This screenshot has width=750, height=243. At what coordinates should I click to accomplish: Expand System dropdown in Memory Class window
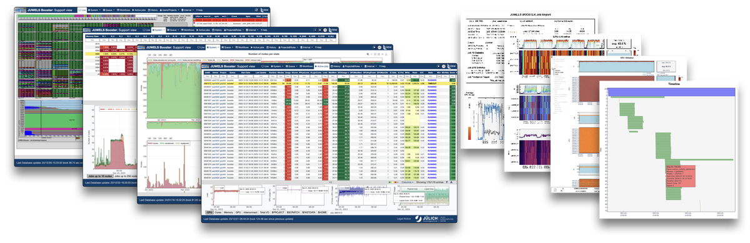[158, 30]
